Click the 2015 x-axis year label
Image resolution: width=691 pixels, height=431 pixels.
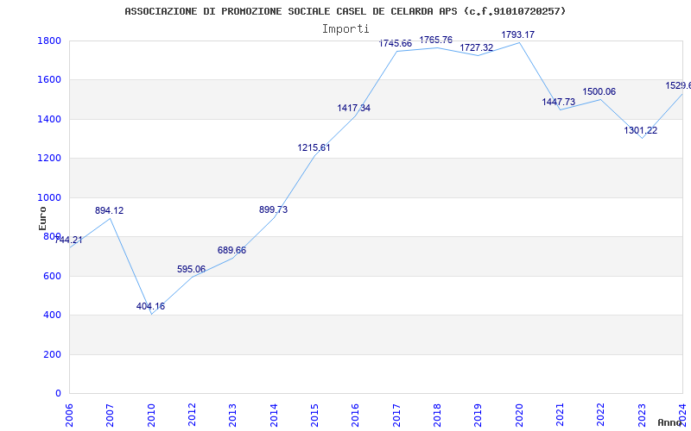point(314,415)
